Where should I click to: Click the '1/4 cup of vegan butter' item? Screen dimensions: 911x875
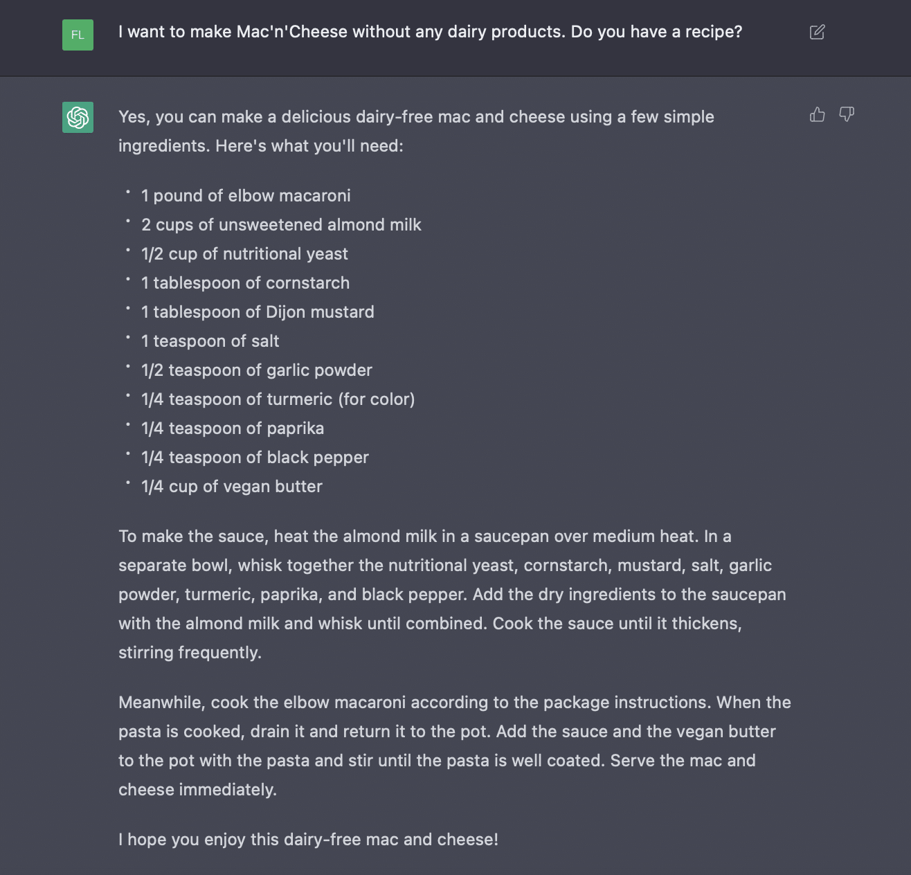[232, 487]
